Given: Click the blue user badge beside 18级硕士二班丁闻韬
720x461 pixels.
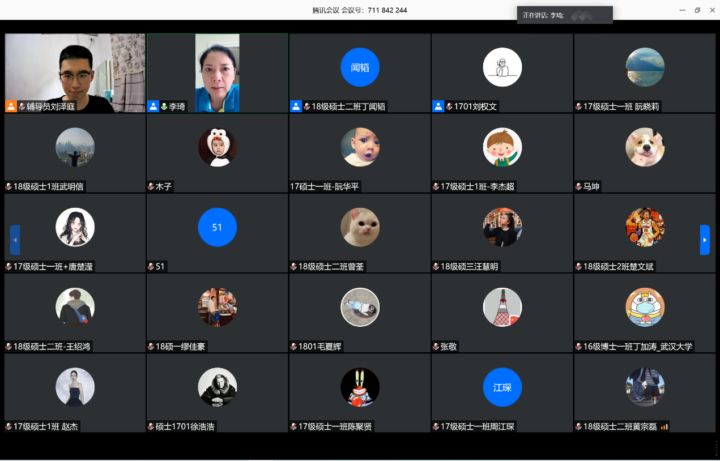Looking at the screenshot, I should (296, 106).
